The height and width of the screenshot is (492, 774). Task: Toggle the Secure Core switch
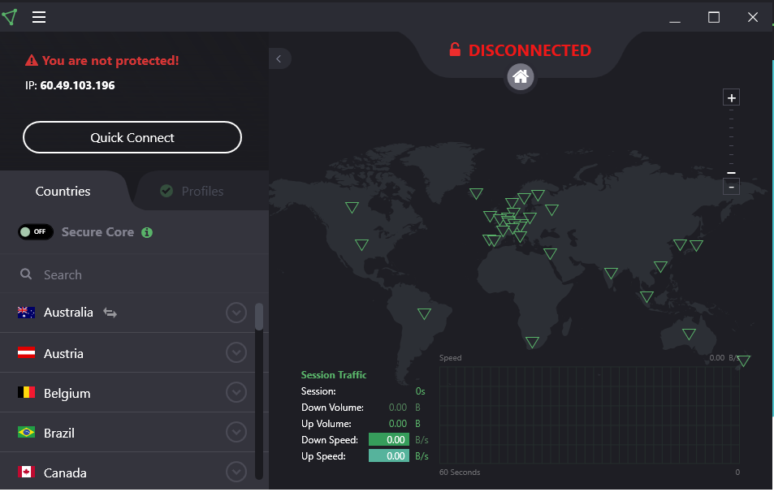[36, 232]
